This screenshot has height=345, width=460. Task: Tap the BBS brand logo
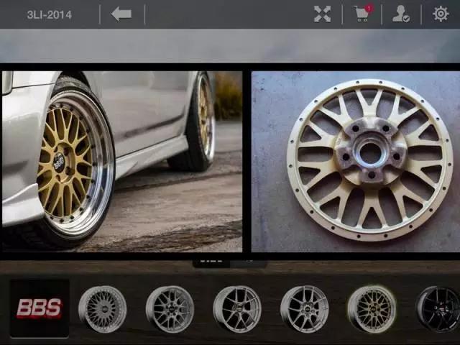pos(40,308)
